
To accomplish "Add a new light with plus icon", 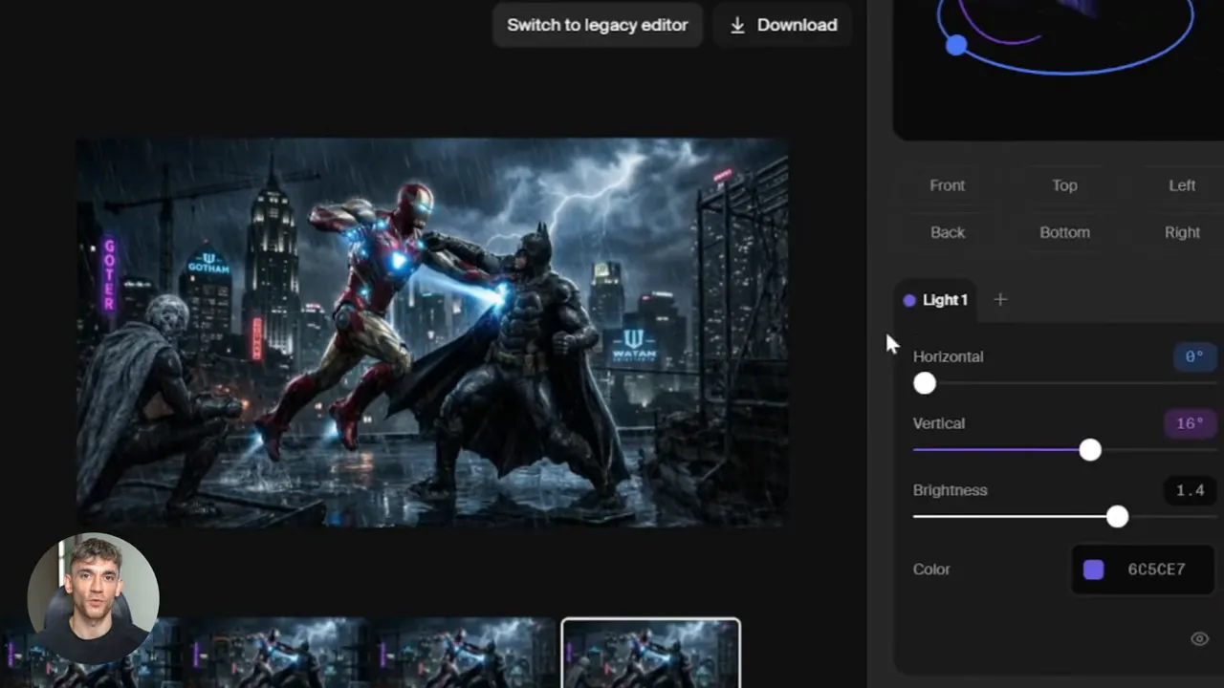I will tap(1000, 300).
